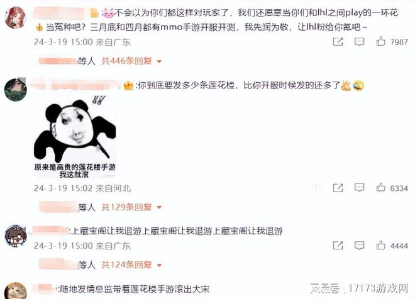Open replies icon on first comment
Viewport: 415px width, 299px height.
coord(359,41)
